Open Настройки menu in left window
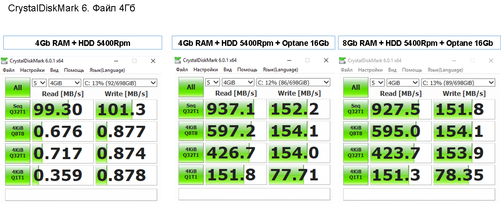This screenshot has width=501, height=204. pyautogui.click(x=32, y=70)
